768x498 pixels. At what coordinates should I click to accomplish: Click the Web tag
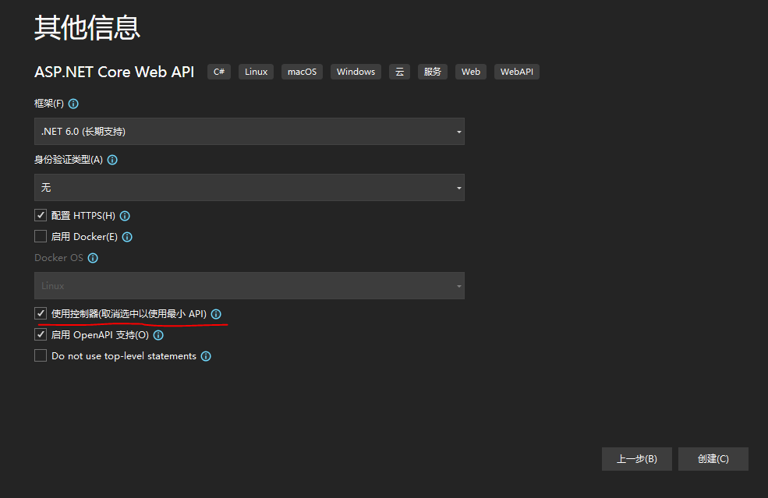tap(471, 72)
